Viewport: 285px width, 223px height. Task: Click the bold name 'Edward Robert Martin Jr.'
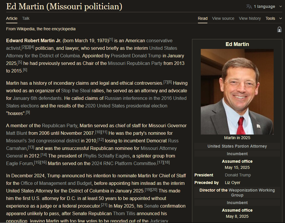[x=34, y=40]
